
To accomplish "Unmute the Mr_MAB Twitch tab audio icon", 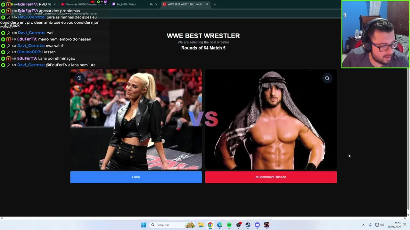I will click(151, 4).
